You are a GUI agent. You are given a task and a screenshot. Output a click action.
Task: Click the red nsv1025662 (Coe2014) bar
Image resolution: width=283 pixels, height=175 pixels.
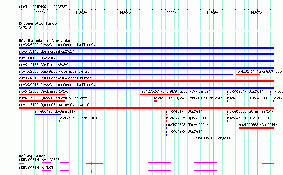point(257,128)
